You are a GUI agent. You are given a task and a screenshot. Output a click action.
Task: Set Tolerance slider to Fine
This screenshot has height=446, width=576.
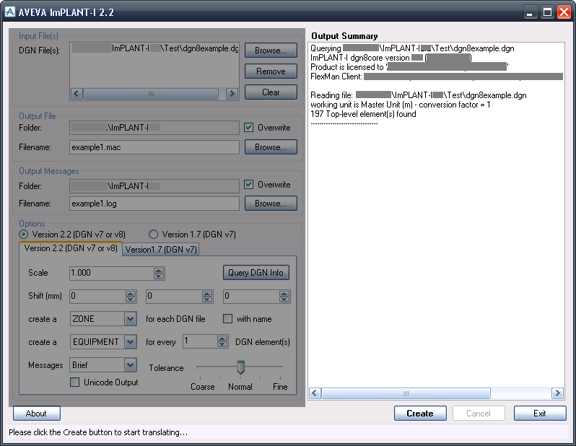coord(280,367)
